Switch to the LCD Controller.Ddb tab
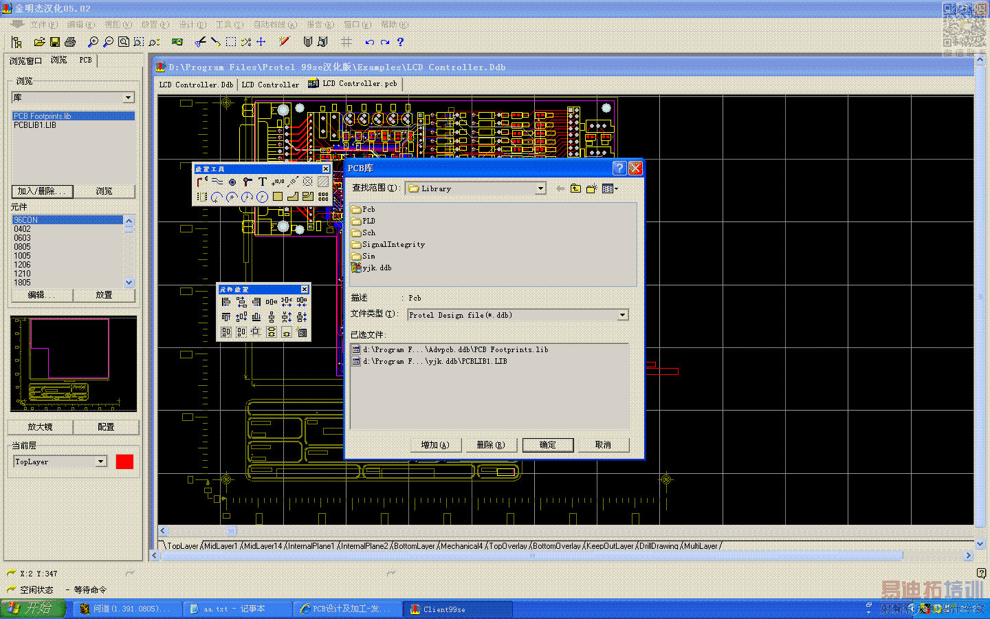990x619 pixels. [x=196, y=85]
